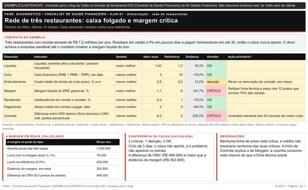
Task: Click the current value '2,8' cell
Action: (x=152, y=82)
